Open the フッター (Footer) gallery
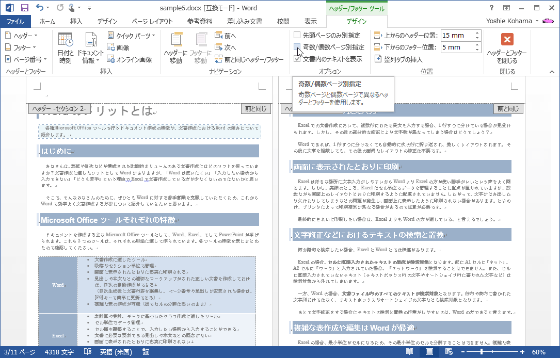The height and width of the screenshot is (358, 560). (x=21, y=47)
